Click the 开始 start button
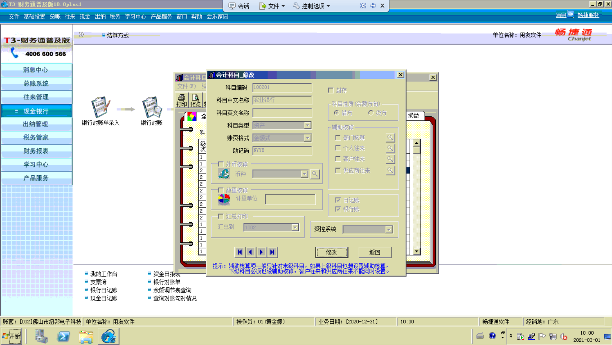 click(12, 336)
